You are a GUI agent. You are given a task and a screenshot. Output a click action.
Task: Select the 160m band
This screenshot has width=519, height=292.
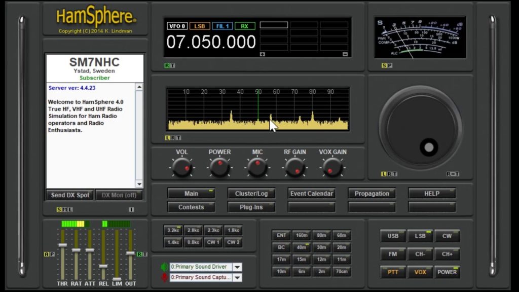pos(302,235)
